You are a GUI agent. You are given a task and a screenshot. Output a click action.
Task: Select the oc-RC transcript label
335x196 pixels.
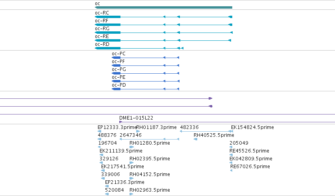102,13
